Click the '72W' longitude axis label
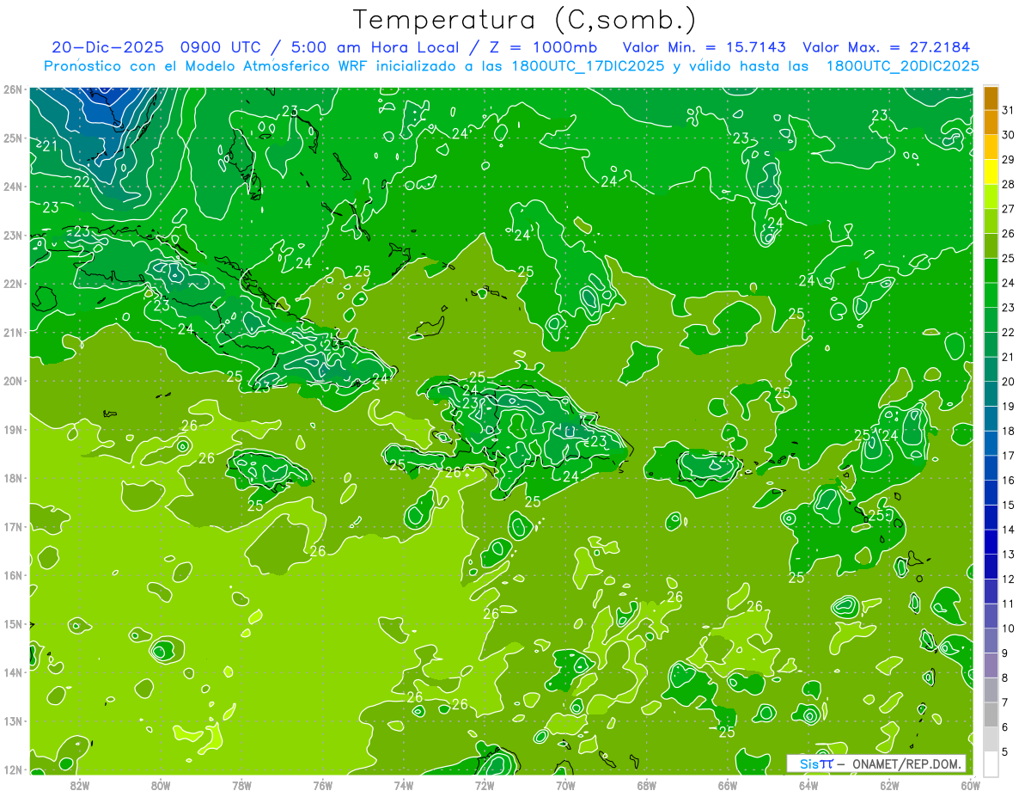The image size is (1031, 797). 485,785
